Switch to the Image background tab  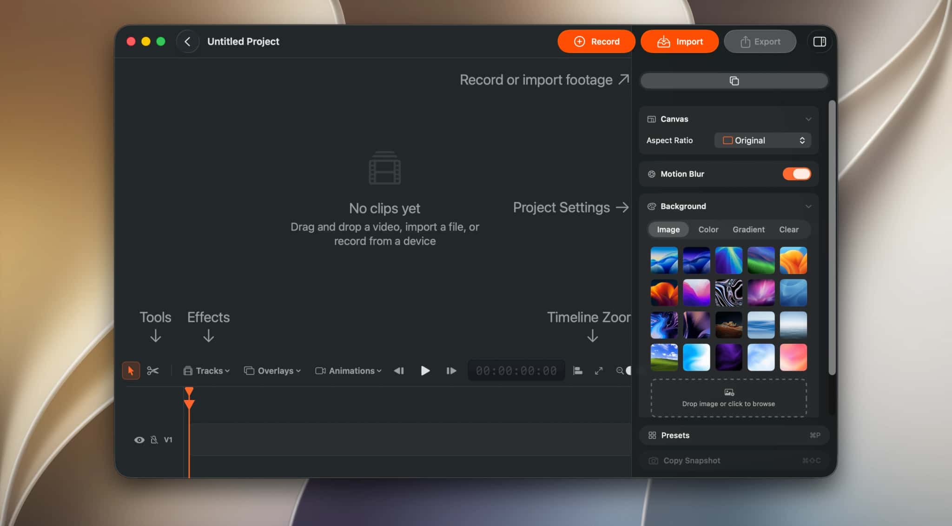pos(668,230)
